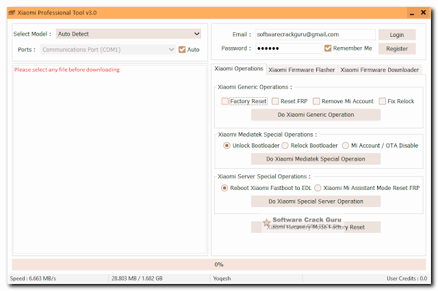Click the Xiaomi Server Special Operations label
Image resolution: width=438 pixels, height=291 pixels.
pos(264,176)
